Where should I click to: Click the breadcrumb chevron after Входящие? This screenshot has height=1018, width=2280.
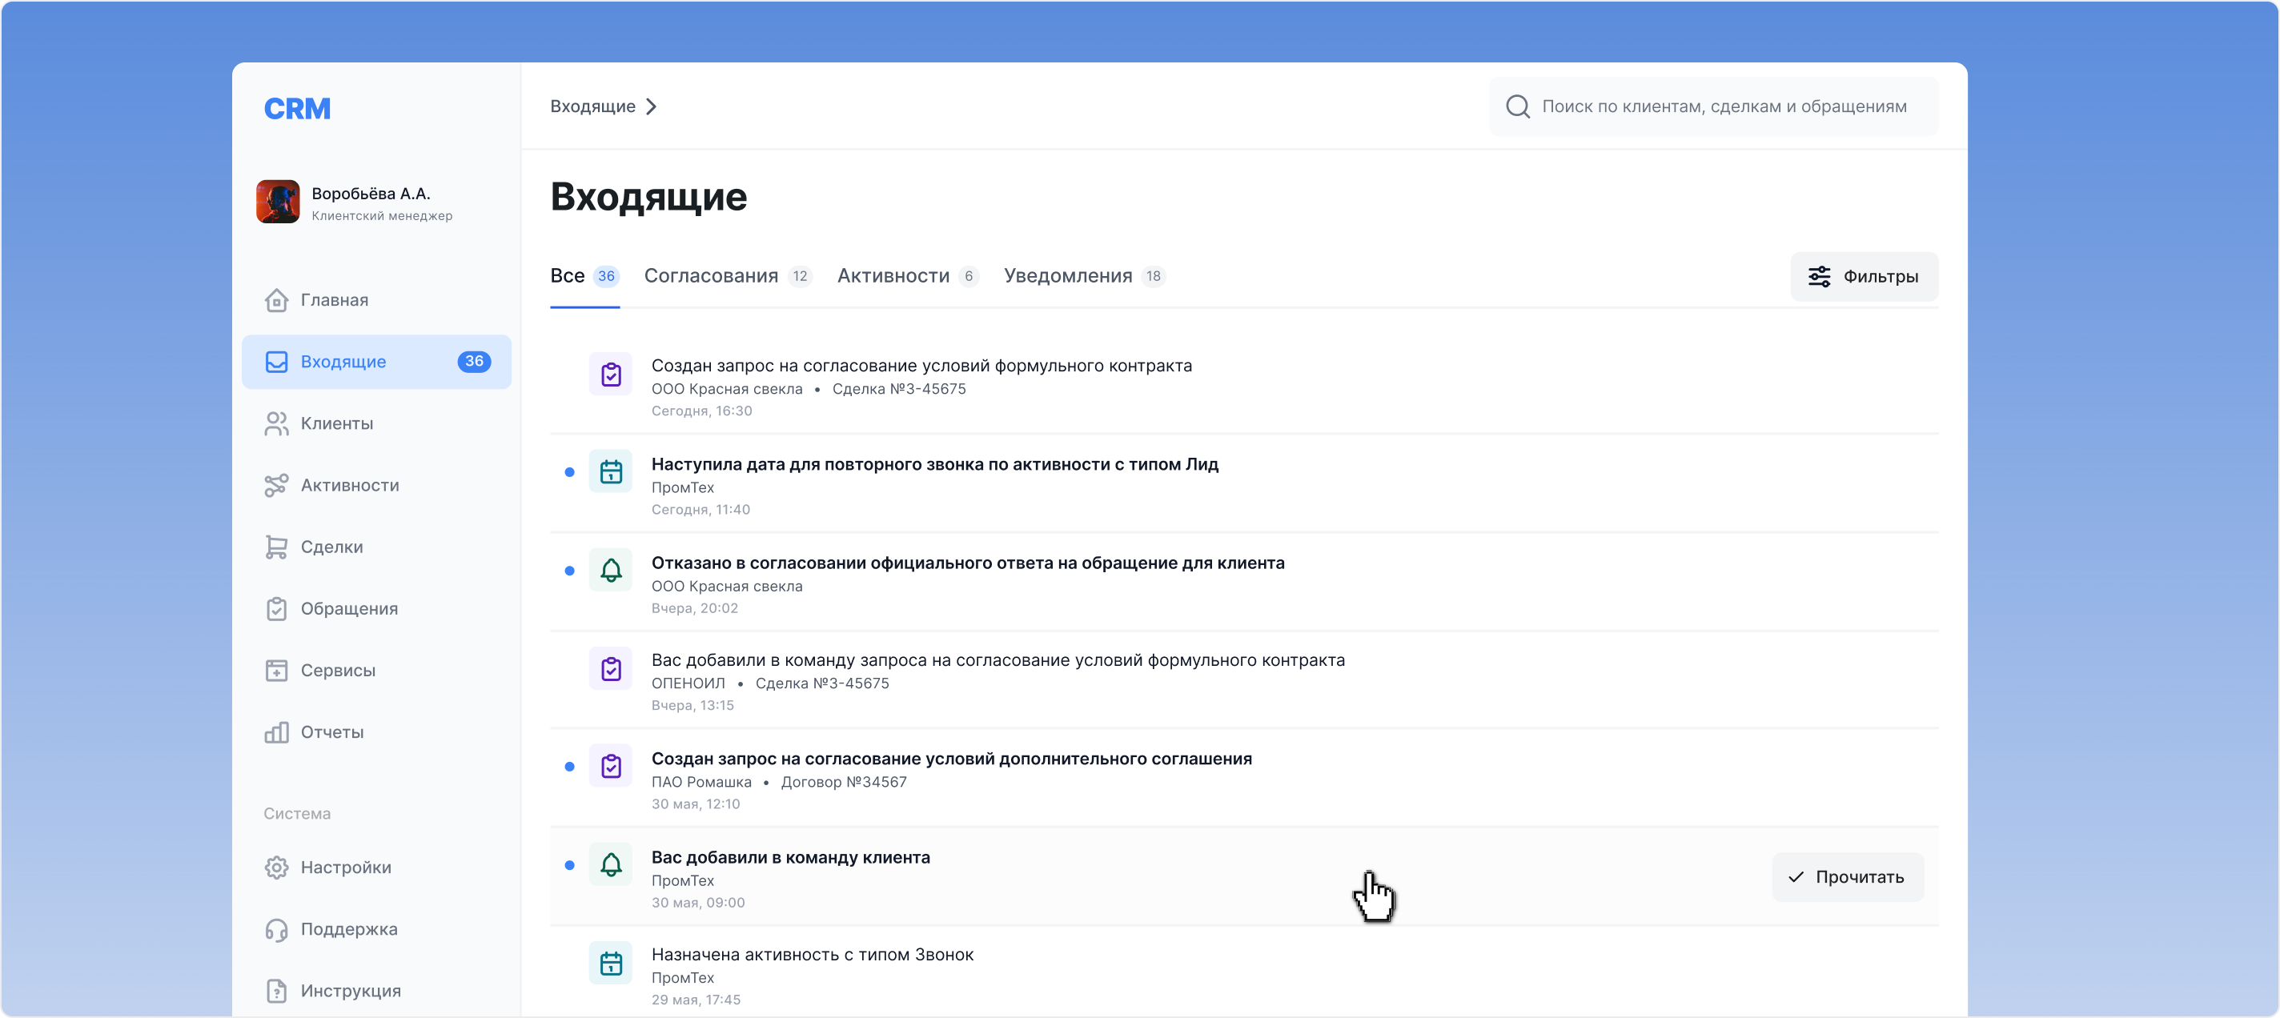(x=652, y=107)
